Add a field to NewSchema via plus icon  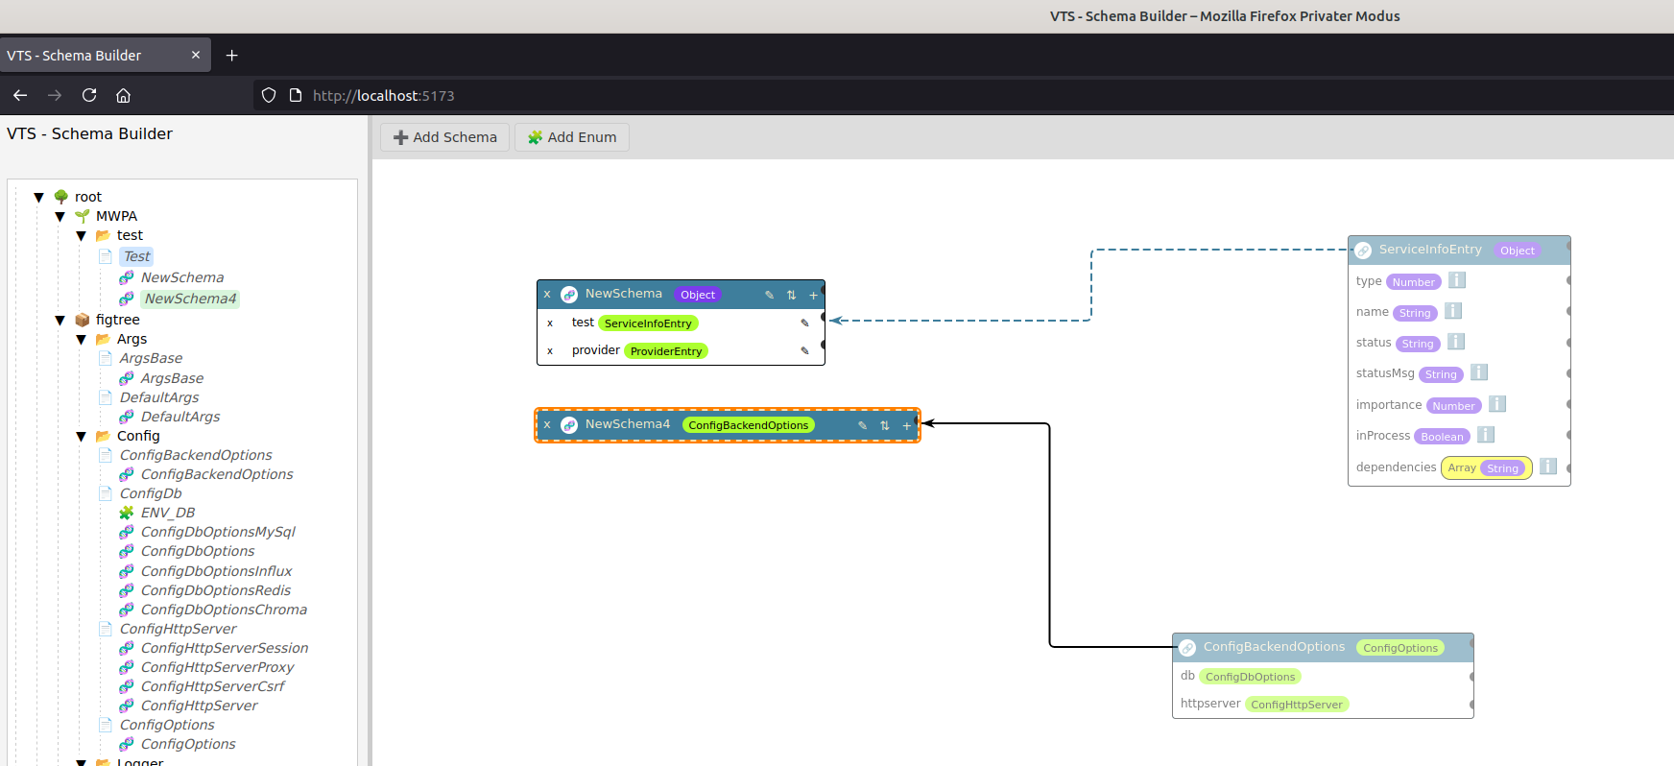pos(813,295)
